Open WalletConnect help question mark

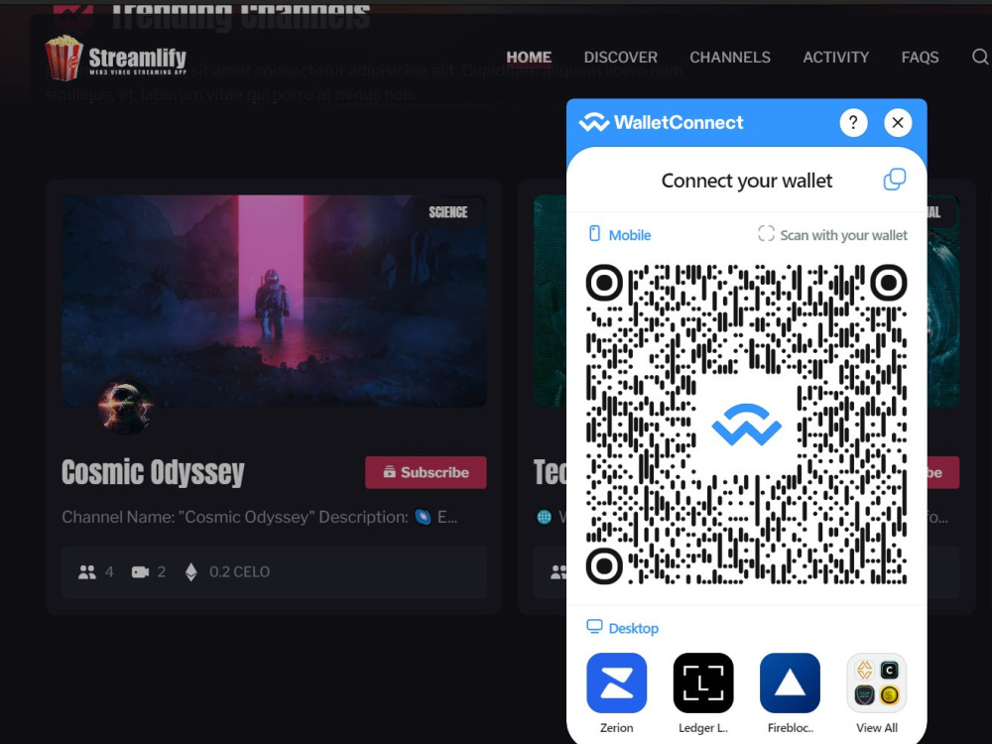[853, 122]
